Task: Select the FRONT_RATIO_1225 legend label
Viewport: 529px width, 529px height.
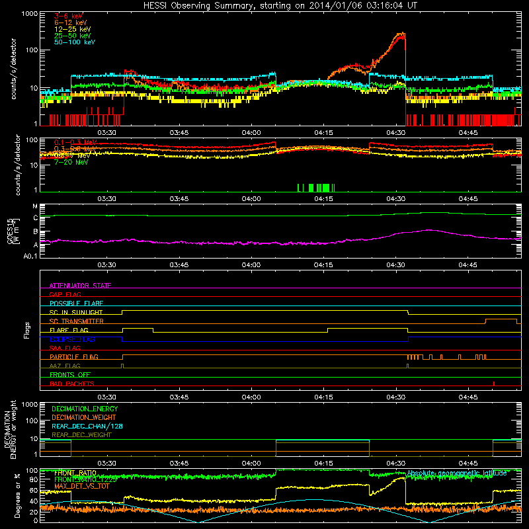Action: click(x=86, y=479)
